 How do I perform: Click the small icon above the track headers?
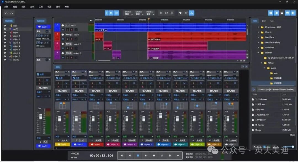[x=91, y=20]
